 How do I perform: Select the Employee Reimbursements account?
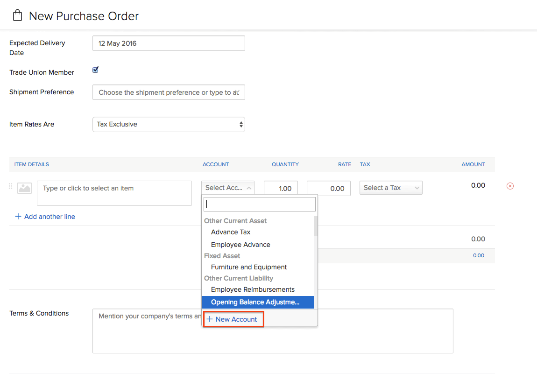tap(253, 289)
